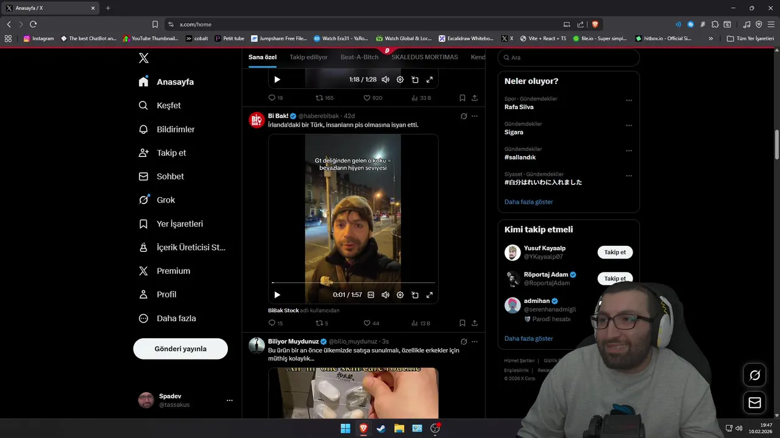
Task: Mute the top 1:18 video
Action: pyautogui.click(x=386, y=79)
